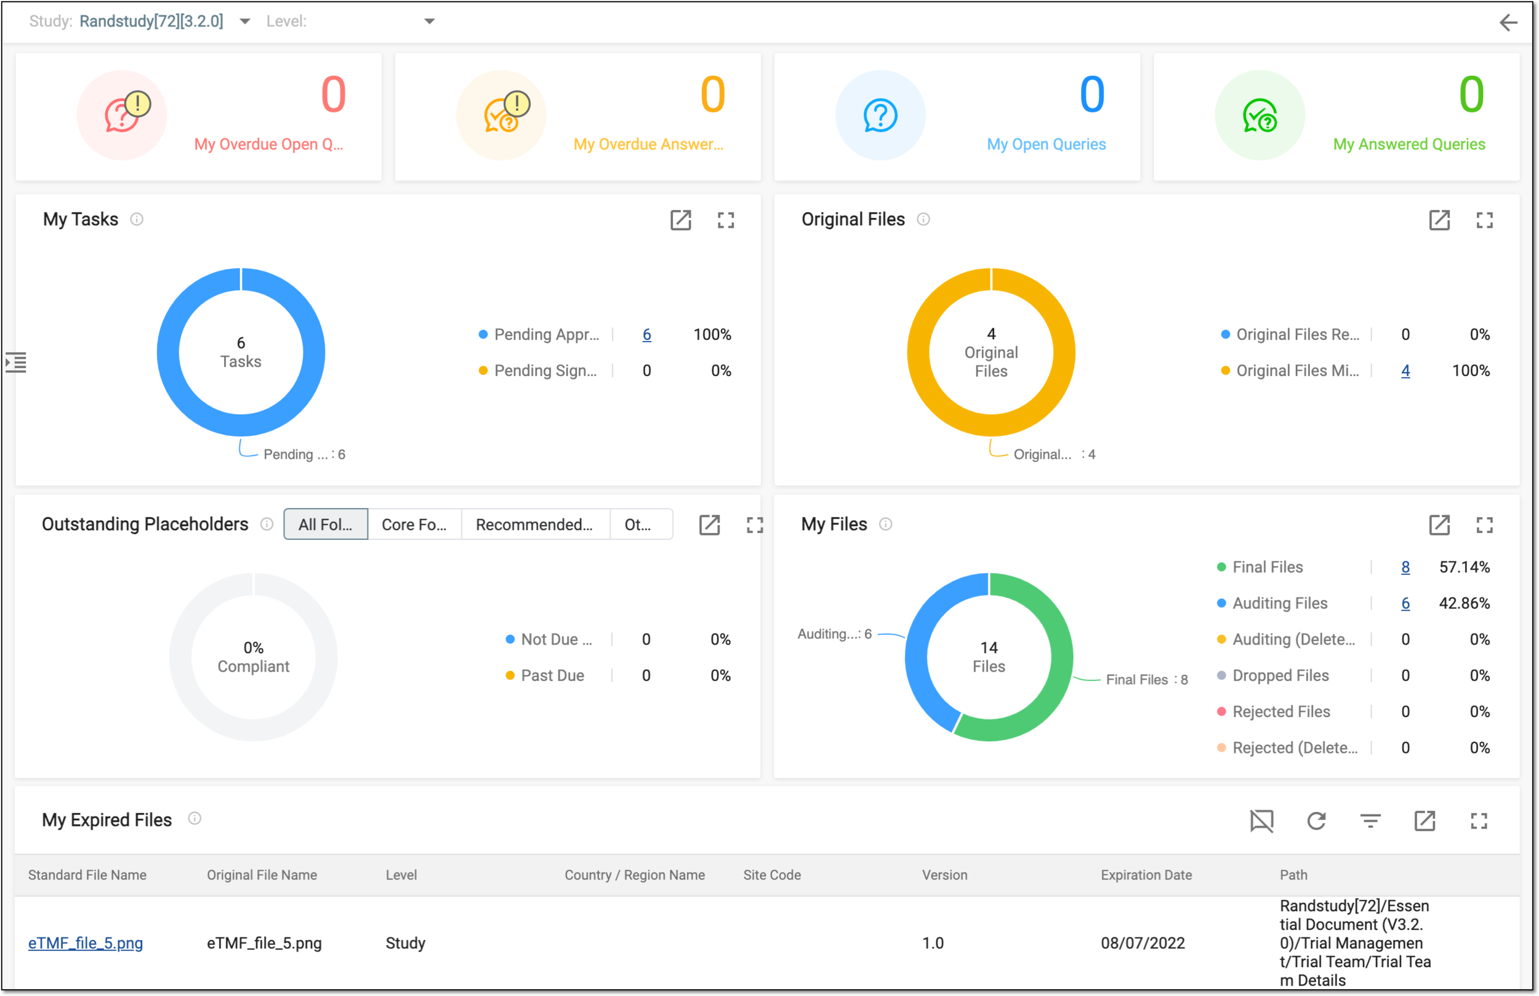Show info for My Files
Image resolution: width=1539 pixels, height=996 pixels.
(886, 524)
